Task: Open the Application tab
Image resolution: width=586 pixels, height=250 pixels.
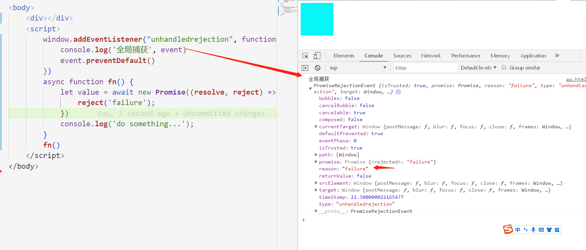Action: 533,56
